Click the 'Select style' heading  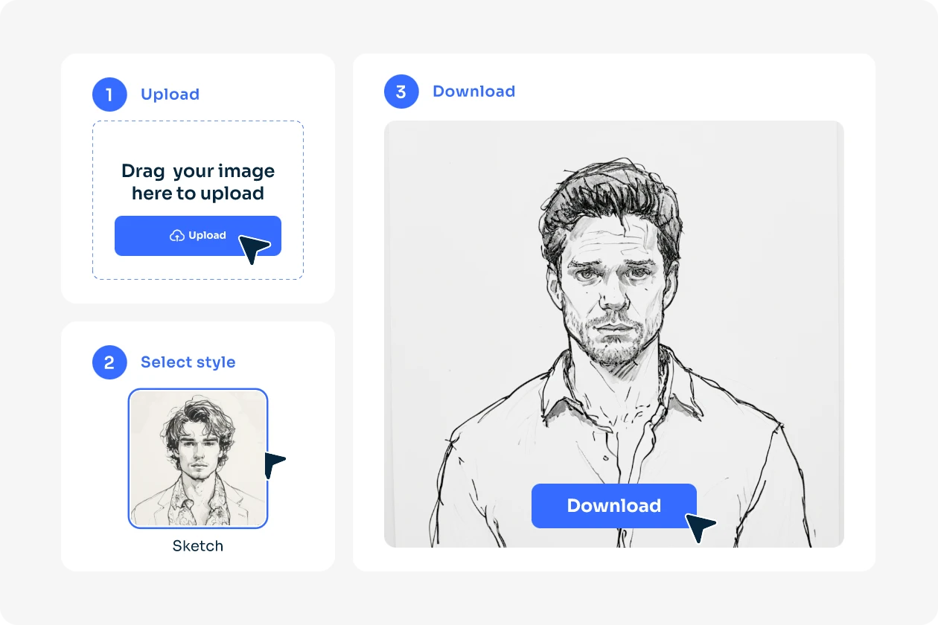(188, 362)
